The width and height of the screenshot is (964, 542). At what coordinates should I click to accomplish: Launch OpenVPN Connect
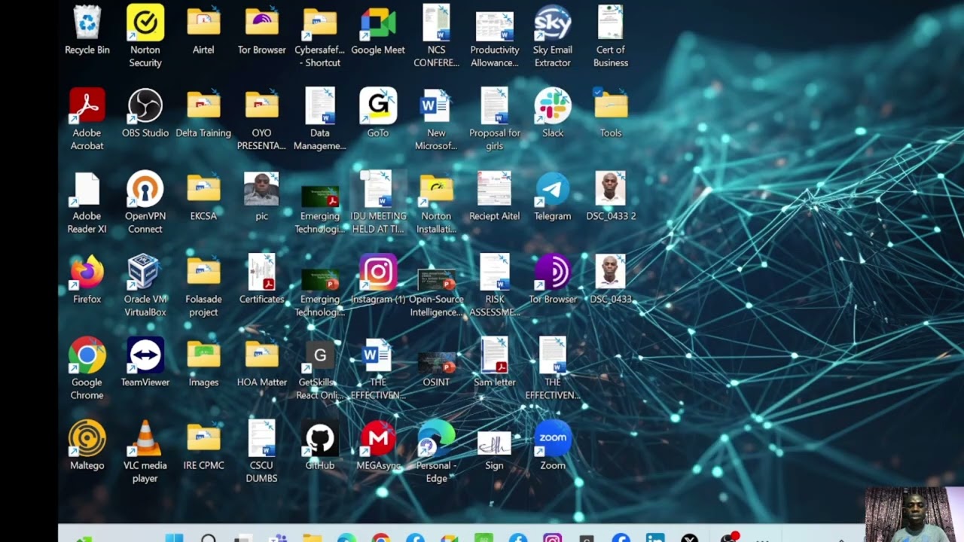click(145, 188)
